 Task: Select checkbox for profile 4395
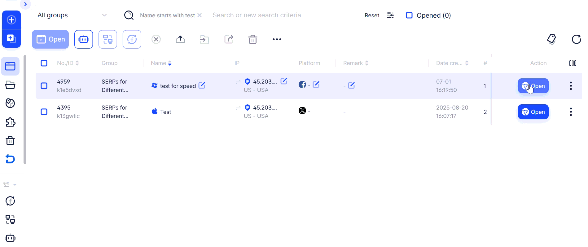pos(44,112)
